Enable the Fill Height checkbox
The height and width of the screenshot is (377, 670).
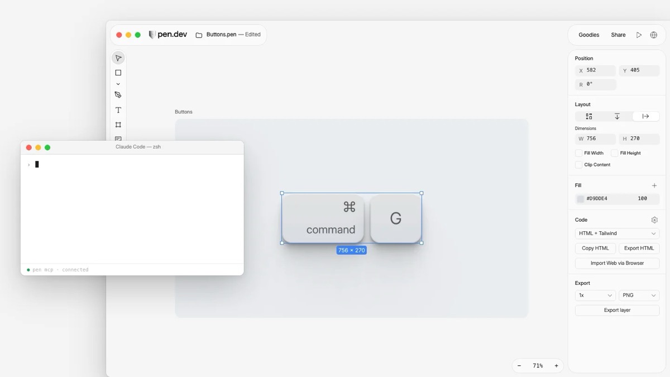point(614,153)
